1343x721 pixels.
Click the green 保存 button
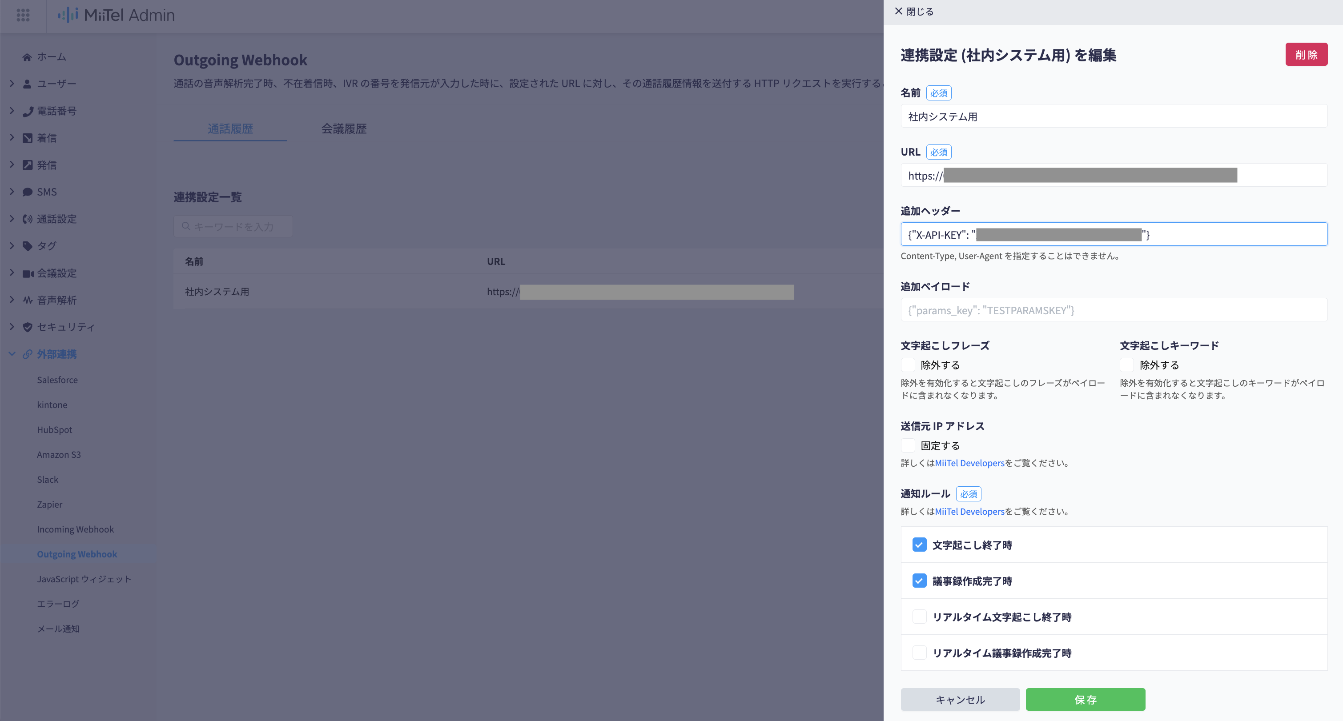coord(1085,700)
